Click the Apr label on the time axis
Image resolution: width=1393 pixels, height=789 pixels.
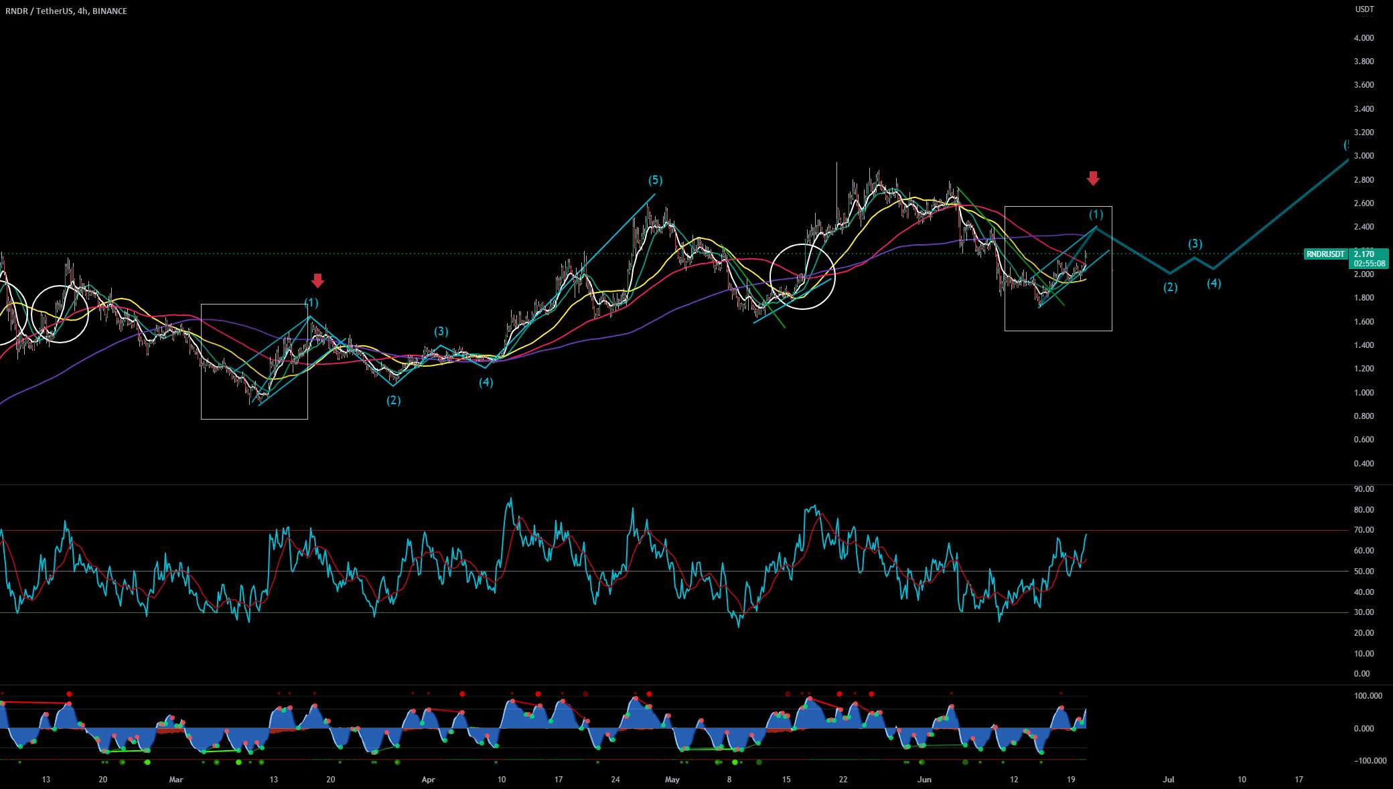(429, 780)
